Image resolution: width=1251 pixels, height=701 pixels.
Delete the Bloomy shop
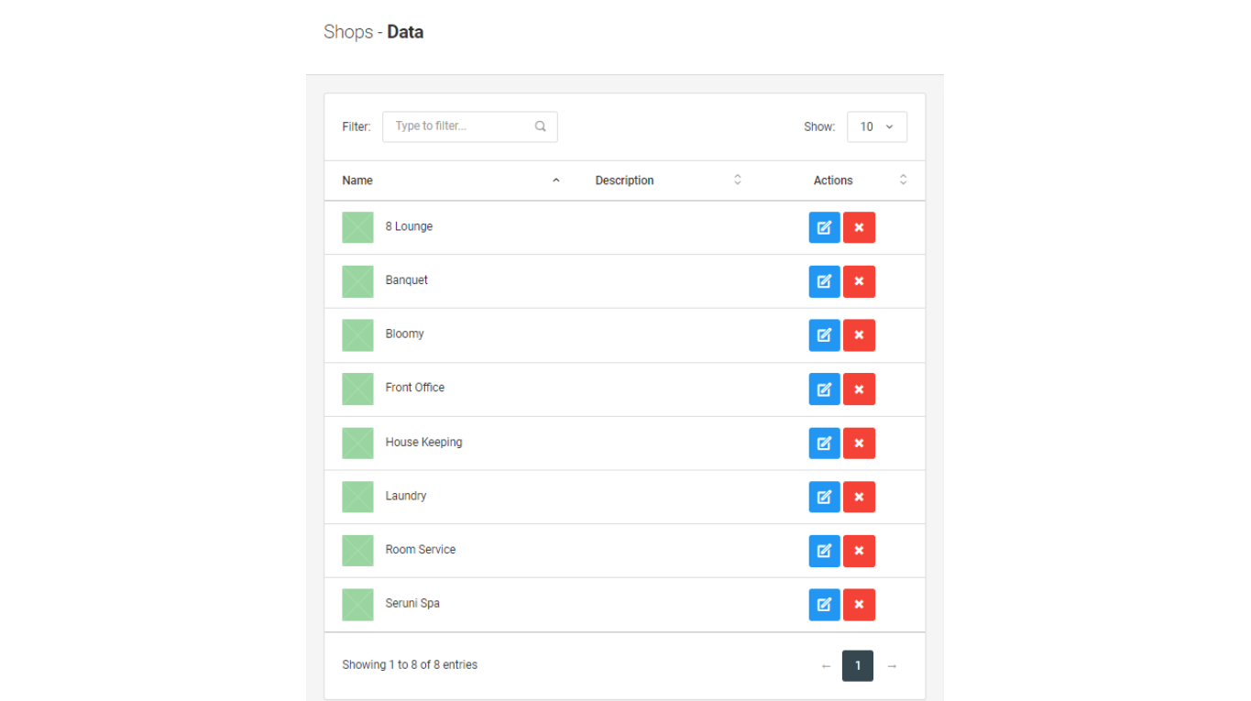pyautogui.click(x=859, y=335)
